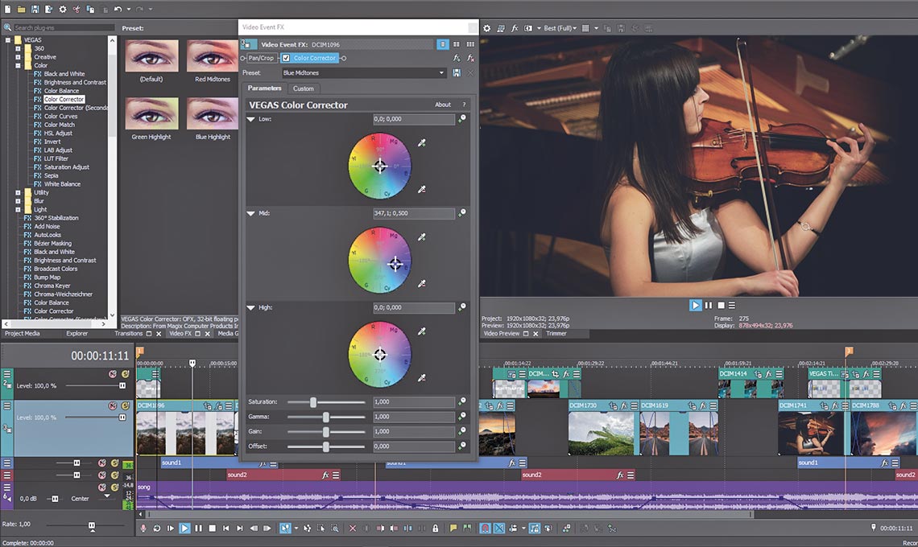Open the Explorer tab
Viewport: 918px width, 547px height.
pyautogui.click(x=76, y=334)
